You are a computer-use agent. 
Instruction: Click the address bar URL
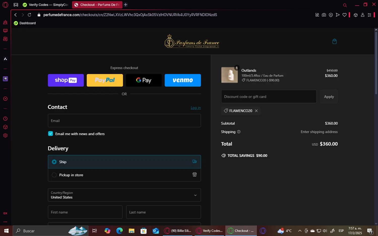point(130,15)
